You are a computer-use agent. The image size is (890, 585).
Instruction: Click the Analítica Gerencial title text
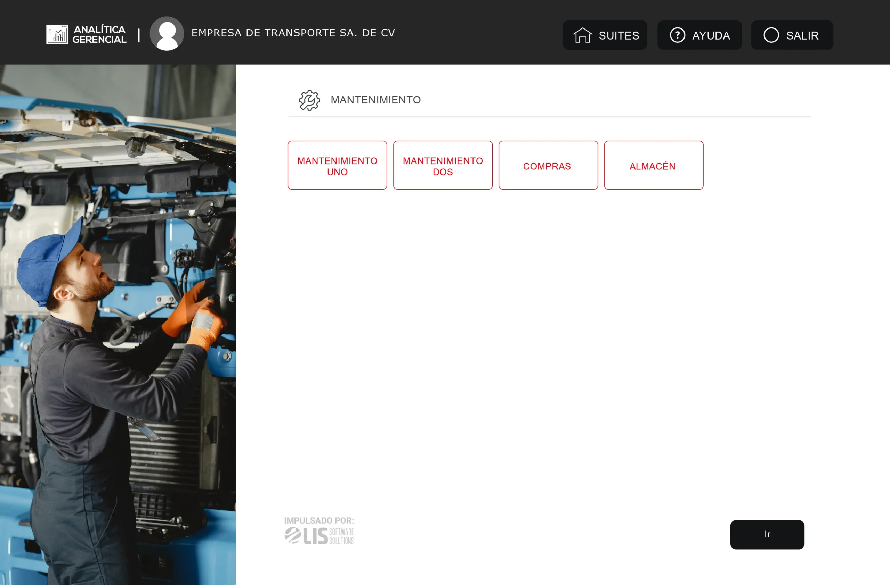[x=99, y=34]
